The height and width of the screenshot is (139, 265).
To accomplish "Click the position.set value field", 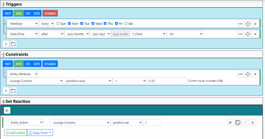I will pos(152,122).
